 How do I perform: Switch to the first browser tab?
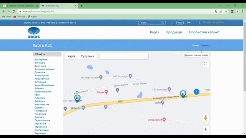(20, 6)
